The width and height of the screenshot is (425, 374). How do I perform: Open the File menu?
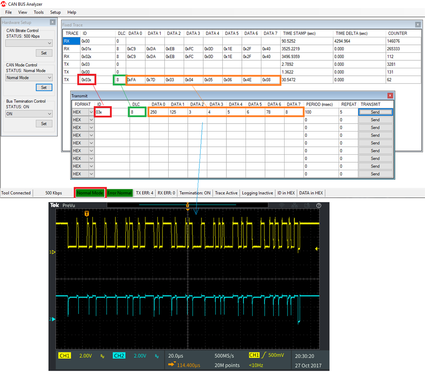(8, 12)
